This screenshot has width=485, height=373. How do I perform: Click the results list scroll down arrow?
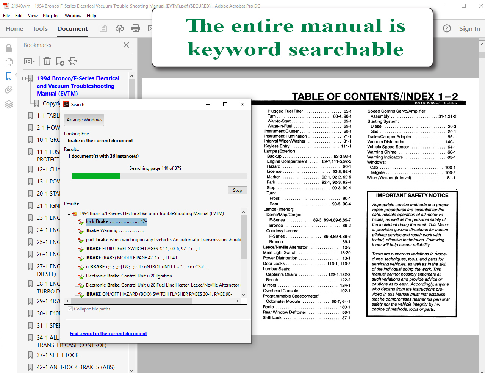(x=244, y=295)
